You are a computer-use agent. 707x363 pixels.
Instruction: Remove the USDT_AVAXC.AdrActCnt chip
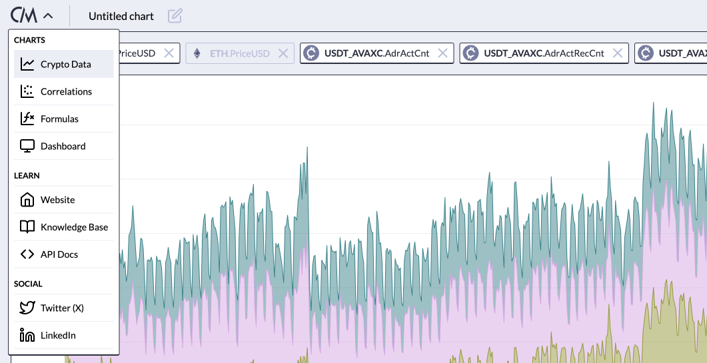(442, 53)
